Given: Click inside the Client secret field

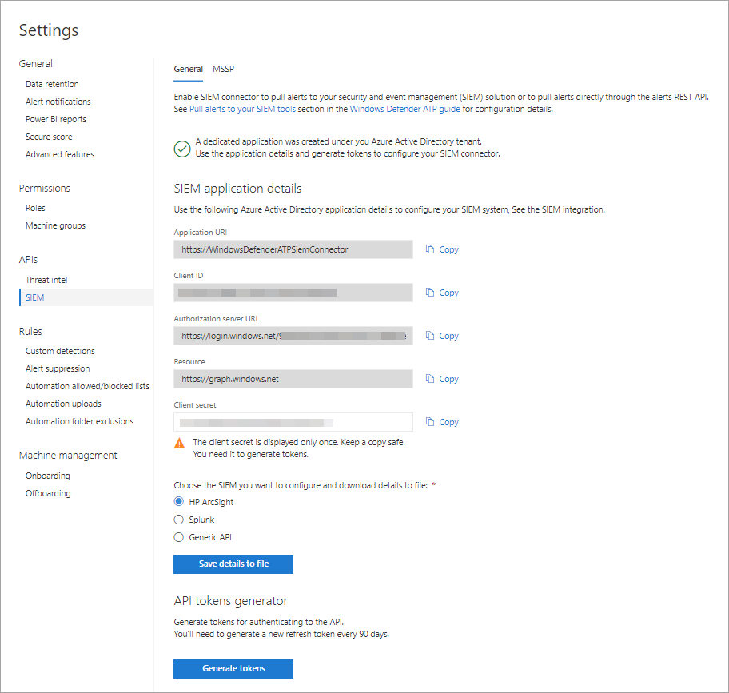Looking at the screenshot, I should [293, 422].
